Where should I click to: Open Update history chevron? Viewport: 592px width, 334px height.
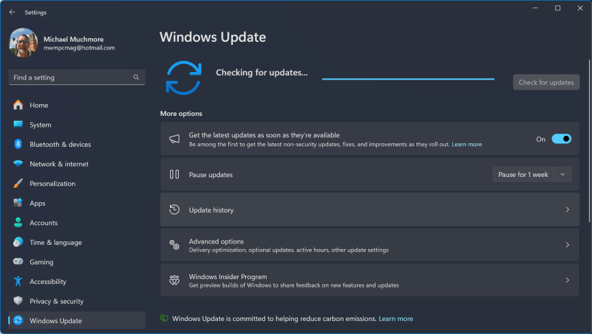coord(567,209)
